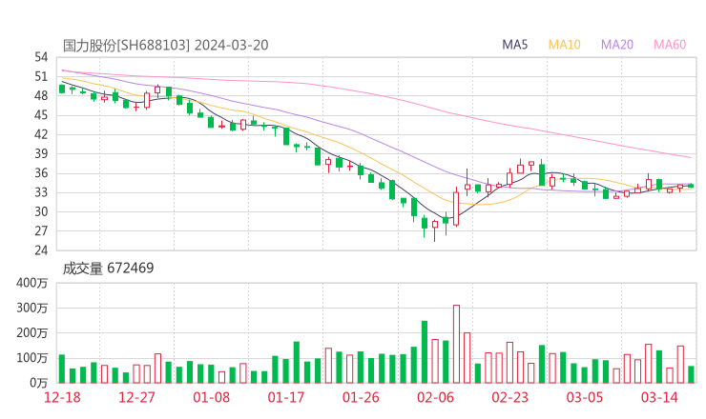Click the 42 price axis label
Viewport: 706px width, 419px height.
point(41,134)
